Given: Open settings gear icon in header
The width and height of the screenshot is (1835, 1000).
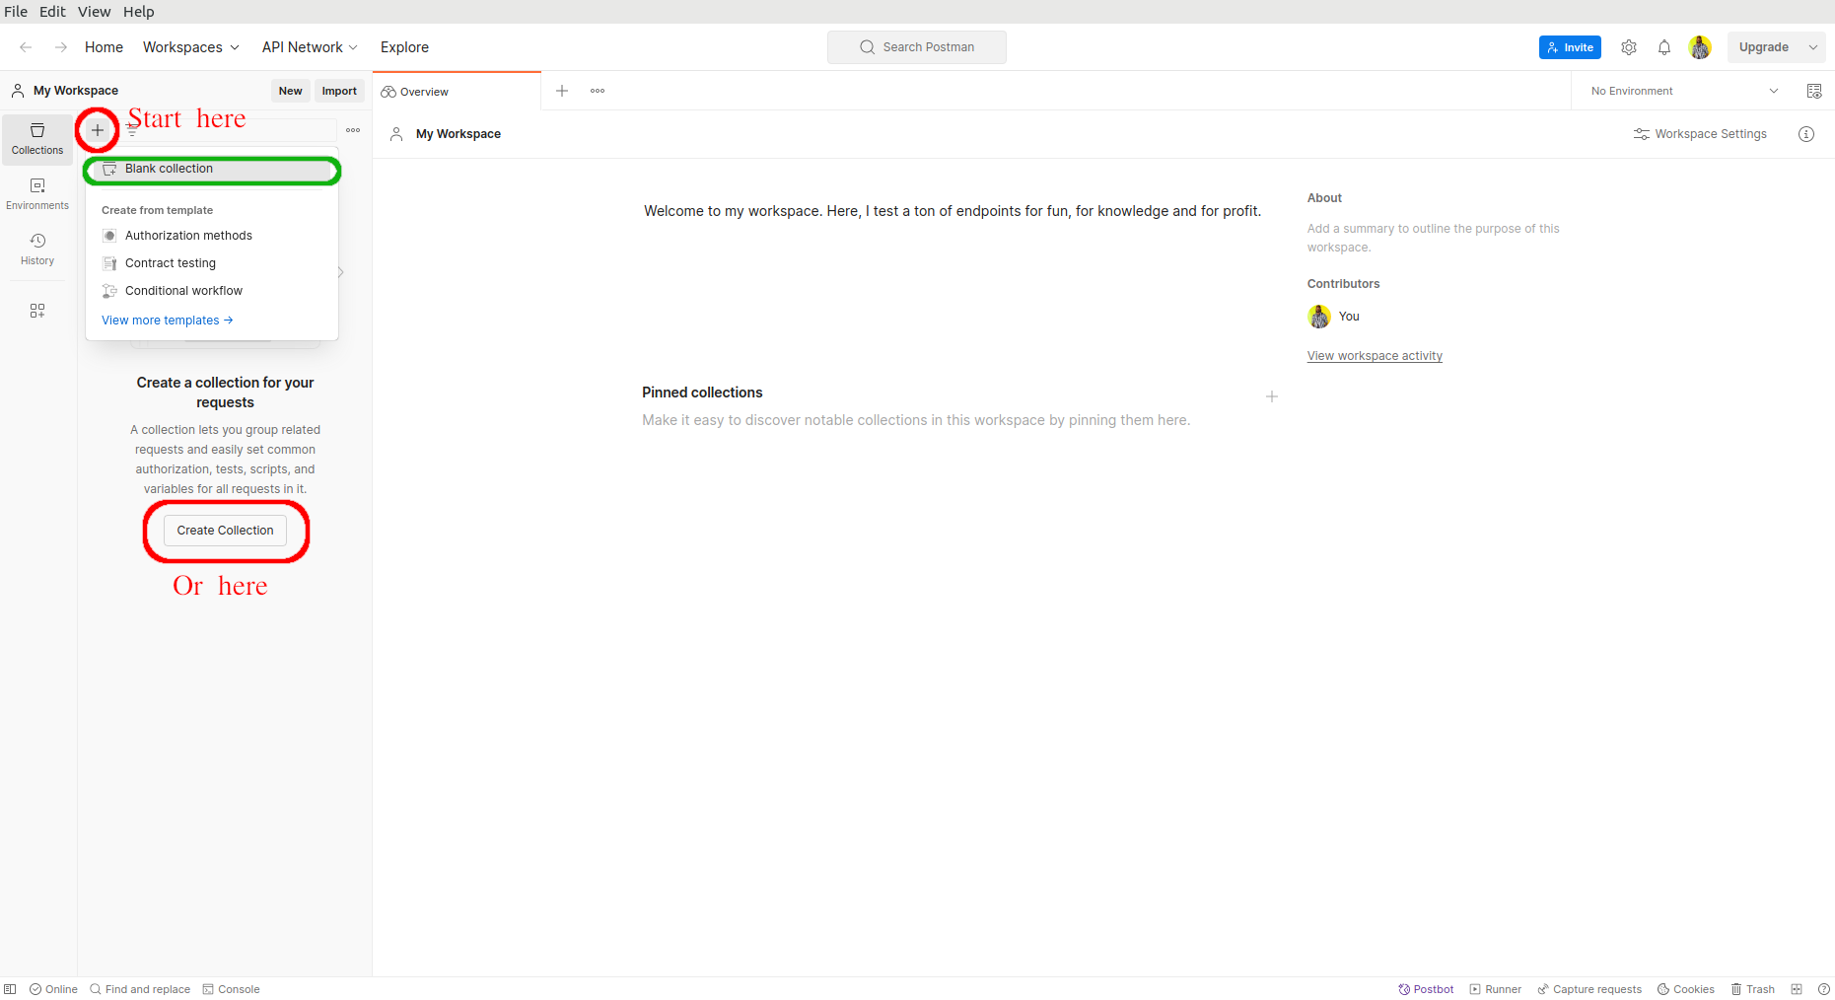Looking at the screenshot, I should 1628,47.
